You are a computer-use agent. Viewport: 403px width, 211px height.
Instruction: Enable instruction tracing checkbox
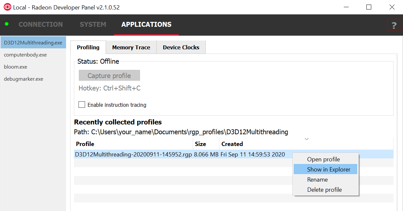point(82,105)
